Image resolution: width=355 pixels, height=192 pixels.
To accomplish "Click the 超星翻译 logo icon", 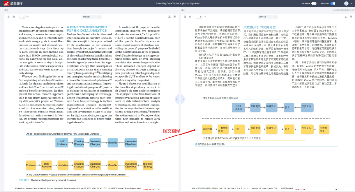I will click(x=6, y=3).
